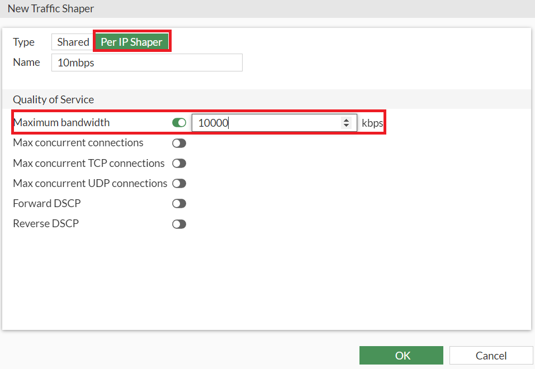The height and width of the screenshot is (369, 535).
Task: Increase bandwidth with the up stepper arrow
Action: pos(346,120)
